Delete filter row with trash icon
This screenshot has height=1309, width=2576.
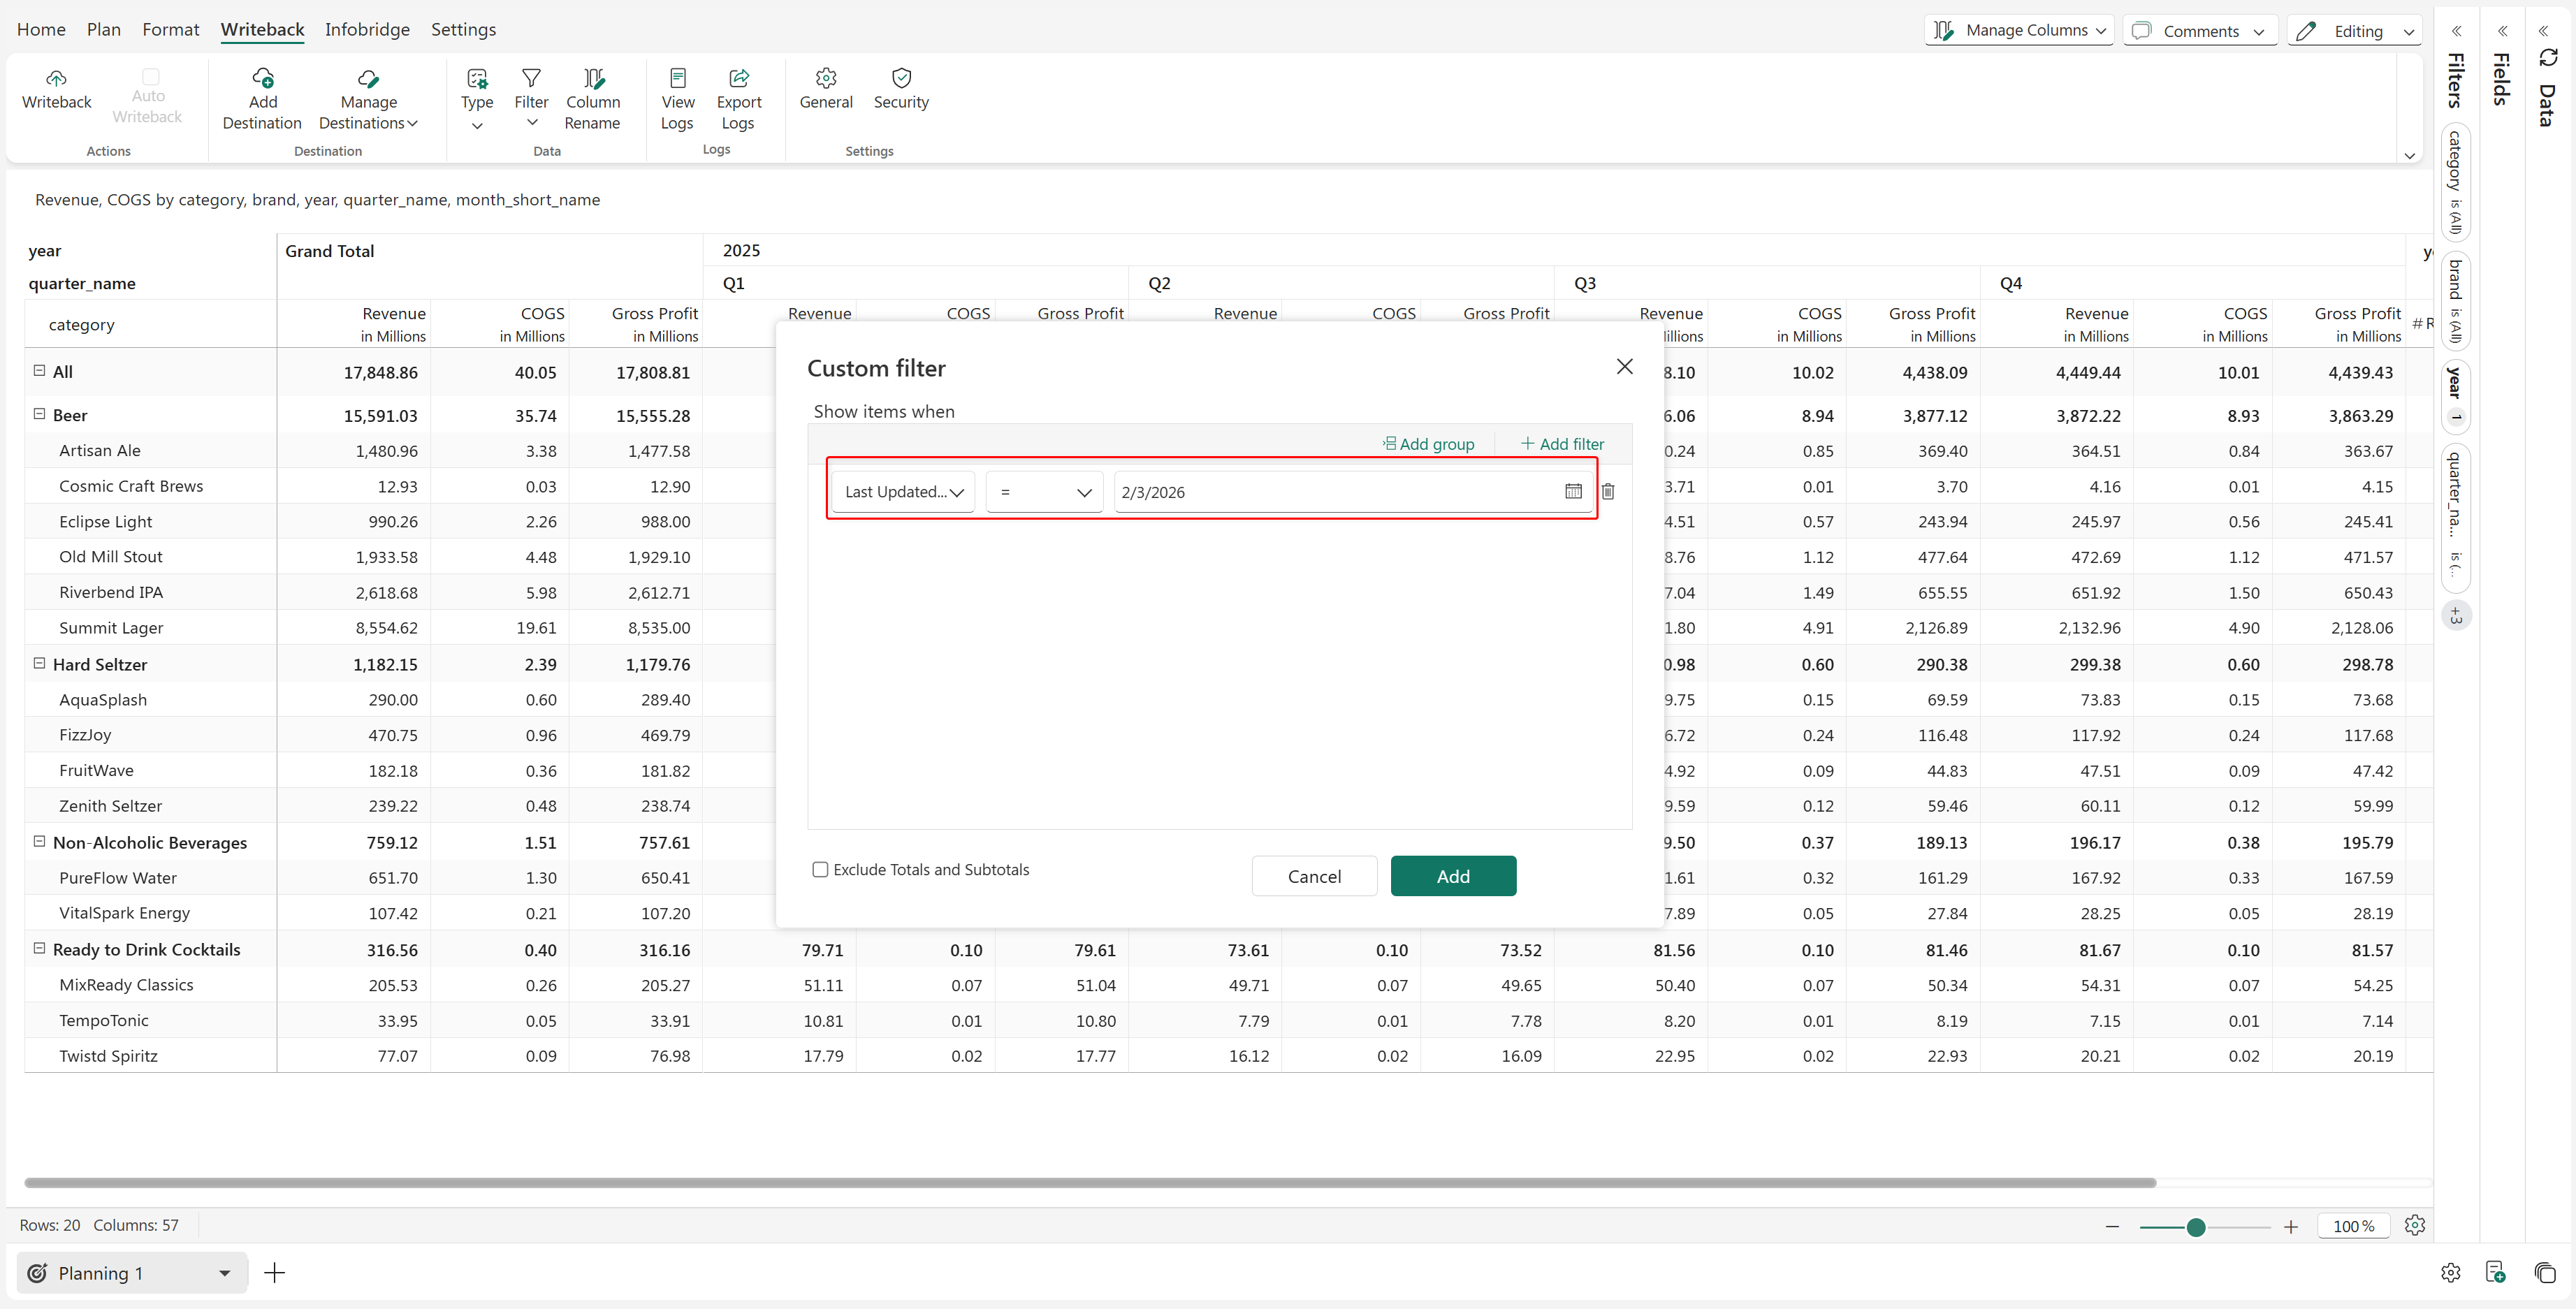coord(1608,491)
